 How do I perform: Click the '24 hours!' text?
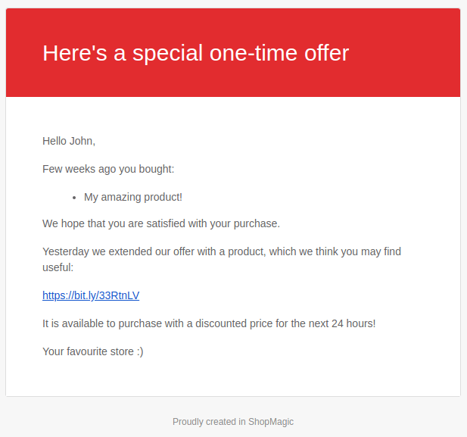(353, 323)
